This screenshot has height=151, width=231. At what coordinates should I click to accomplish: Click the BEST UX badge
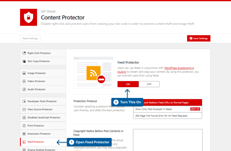click(x=195, y=109)
